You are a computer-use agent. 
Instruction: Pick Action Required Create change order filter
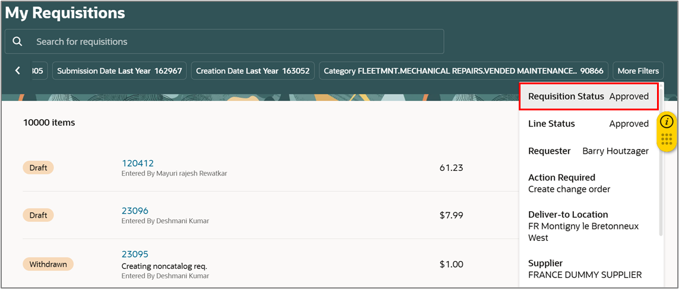589,183
